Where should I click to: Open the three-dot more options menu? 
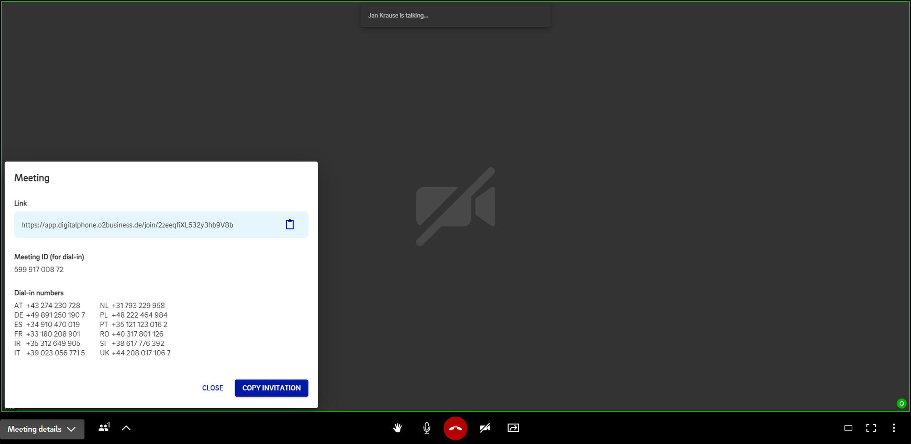pos(894,428)
